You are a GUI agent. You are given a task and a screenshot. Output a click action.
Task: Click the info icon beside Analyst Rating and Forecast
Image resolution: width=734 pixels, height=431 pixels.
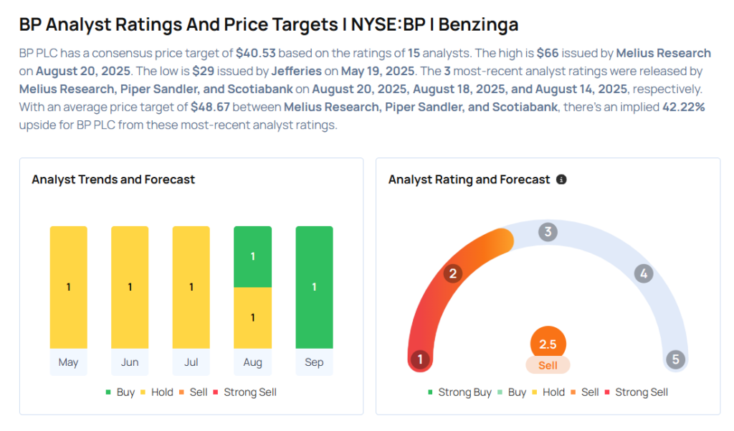click(561, 180)
